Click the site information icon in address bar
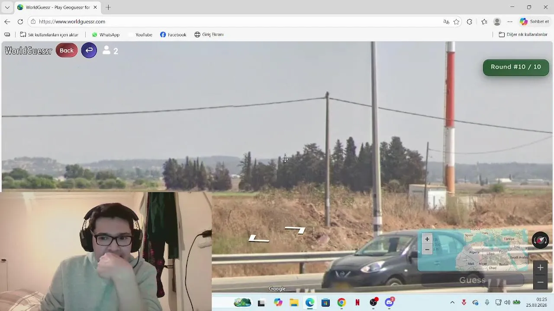The image size is (554, 311). coord(33,22)
